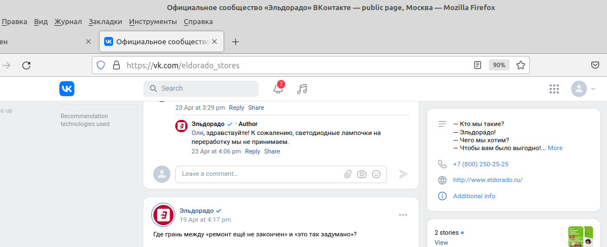Viewport: 607px width, 247px height.
Task: Open the Закладки menu
Action: [x=105, y=22]
